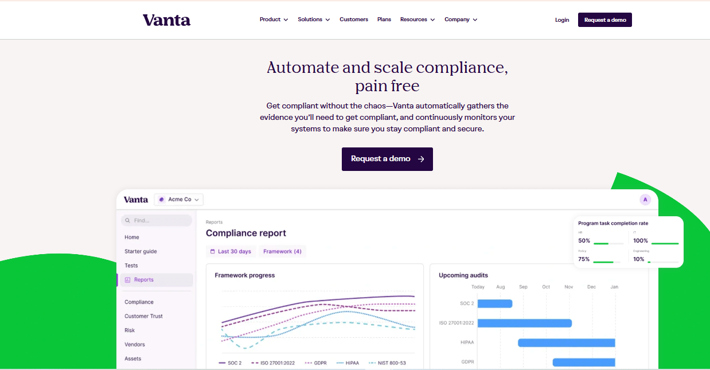Click the search magnifier icon in the sidebar

coord(127,220)
